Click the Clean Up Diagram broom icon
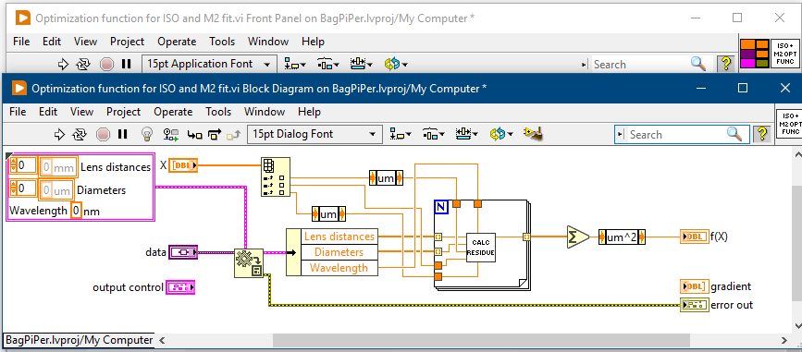Image resolution: width=802 pixels, height=352 pixels. point(533,134)
